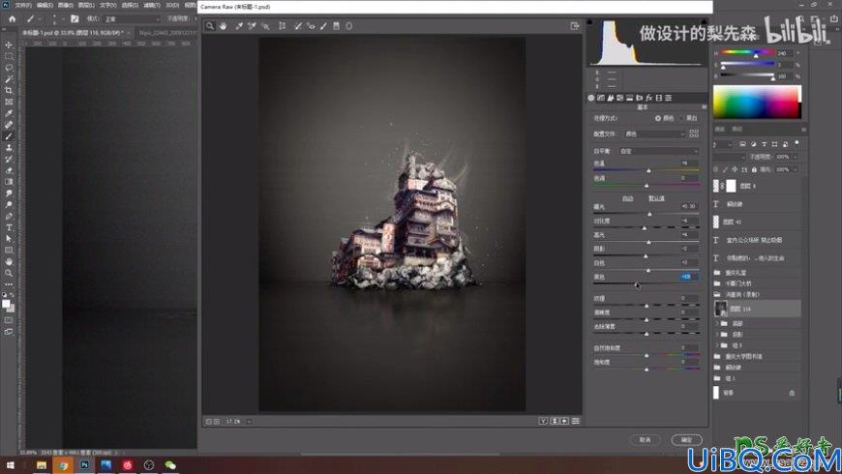The image size is (842, 474).
Task: Select the Zoom tool in Camera Raw toolbar
Action: pyautogui.click(x=210, y=26)
